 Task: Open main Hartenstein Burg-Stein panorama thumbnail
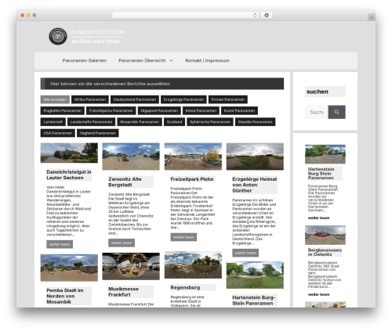point(255,275)
